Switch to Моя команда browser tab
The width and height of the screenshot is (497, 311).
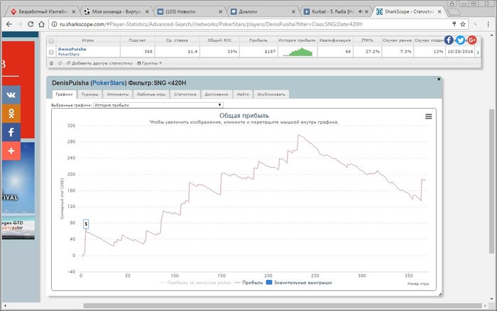pos(116,11)
